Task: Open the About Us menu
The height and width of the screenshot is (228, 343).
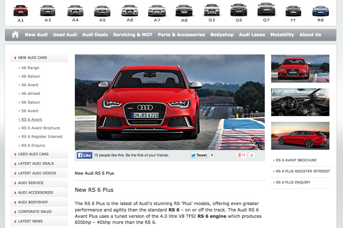Action: click(310, 35)
